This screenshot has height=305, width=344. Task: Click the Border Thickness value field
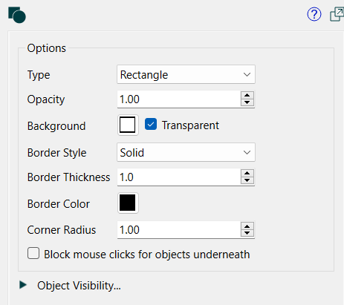coord(178,177)
